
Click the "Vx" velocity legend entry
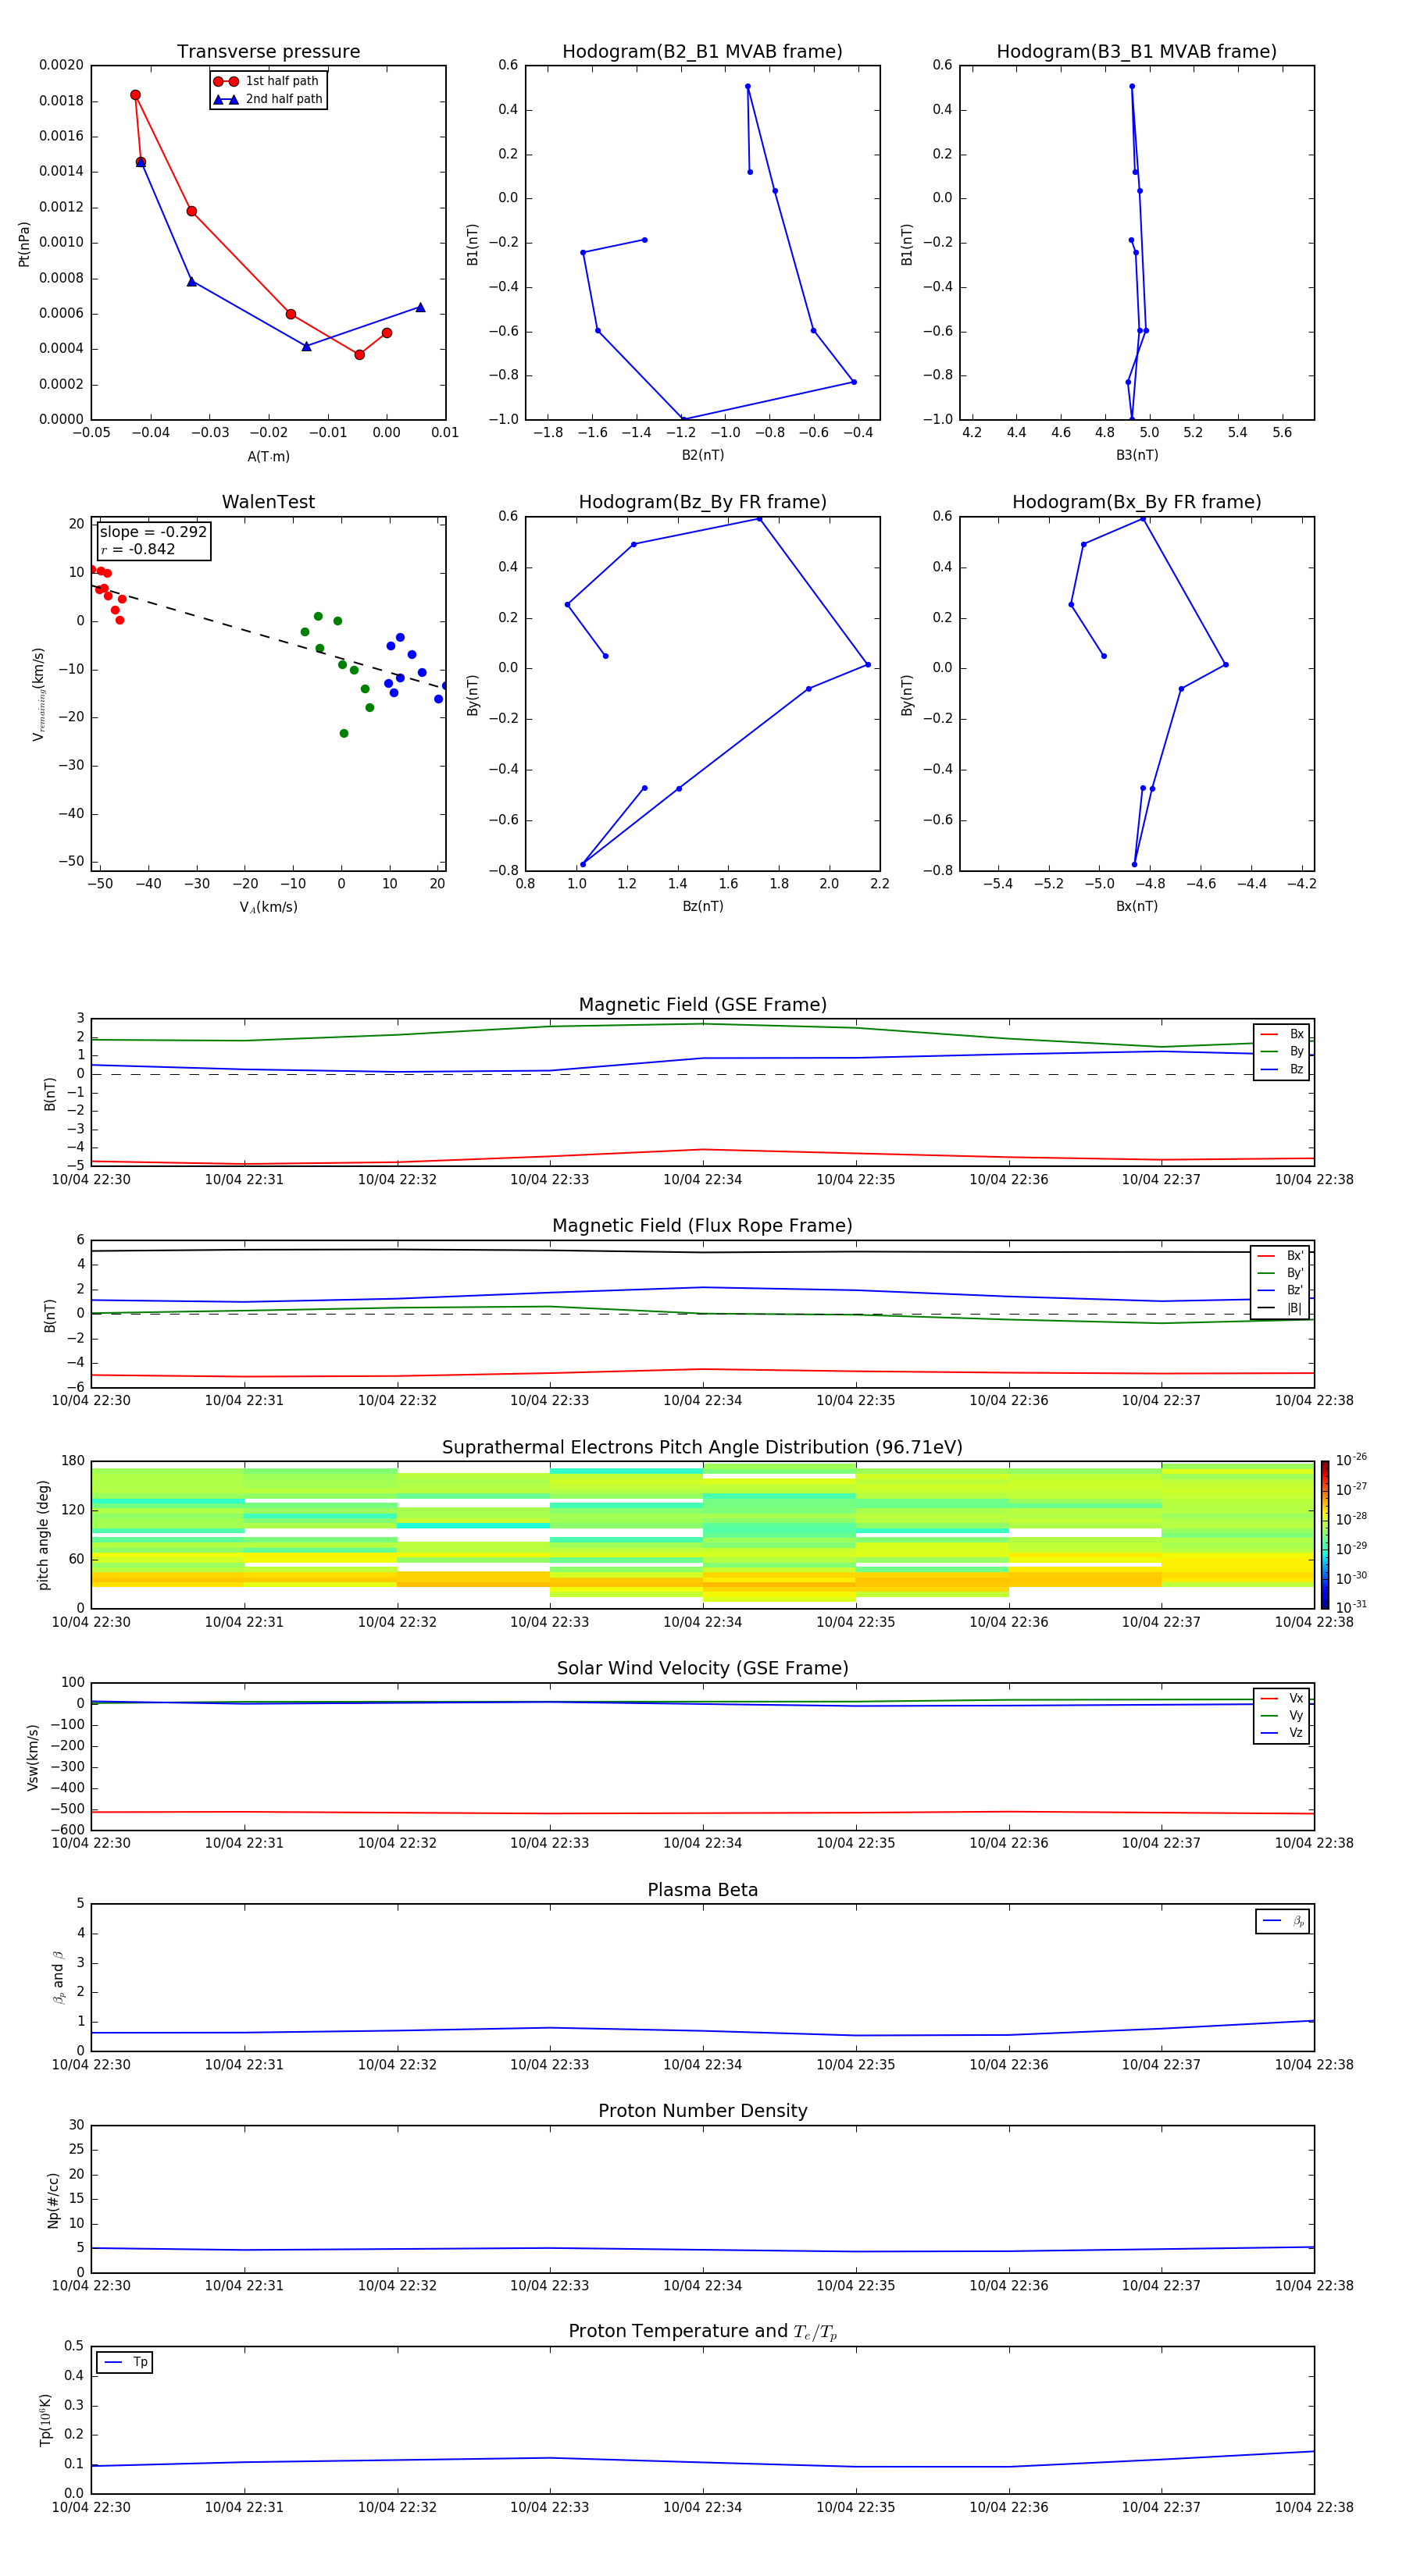[x=1282, y=1698]
